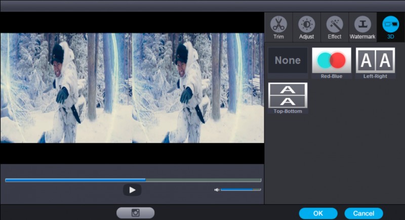Choose the Red-Blue anaglyph 3D mode
Image resolution: width=405 pixels, height=220 pixels.
pyautogui.click(x=332, y=61)
